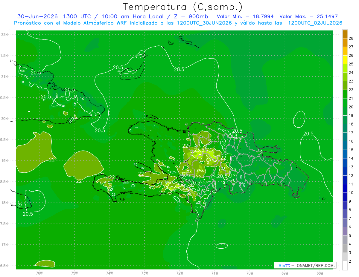This screenshot has height=277, width=359.
Task: Click the "17N" latitude label
Action: [x=5, y=245]
